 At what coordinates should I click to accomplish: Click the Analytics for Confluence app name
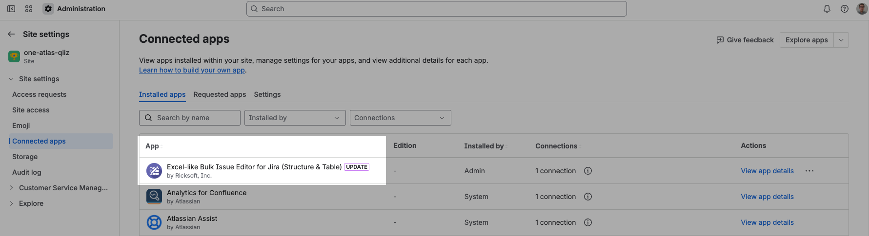[206, 193]
